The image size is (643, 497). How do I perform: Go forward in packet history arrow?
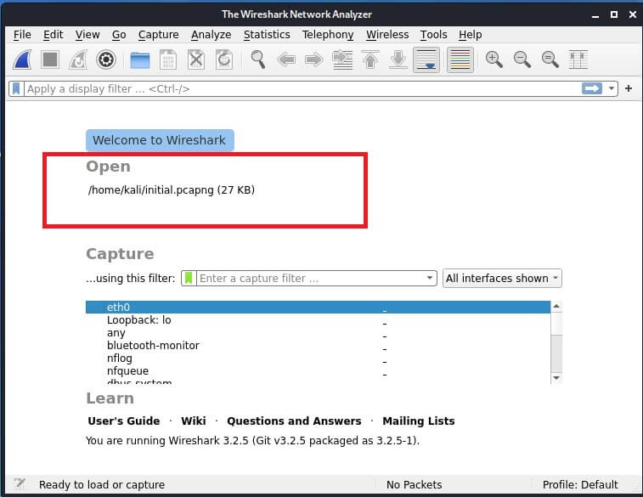tap(314, 59)
